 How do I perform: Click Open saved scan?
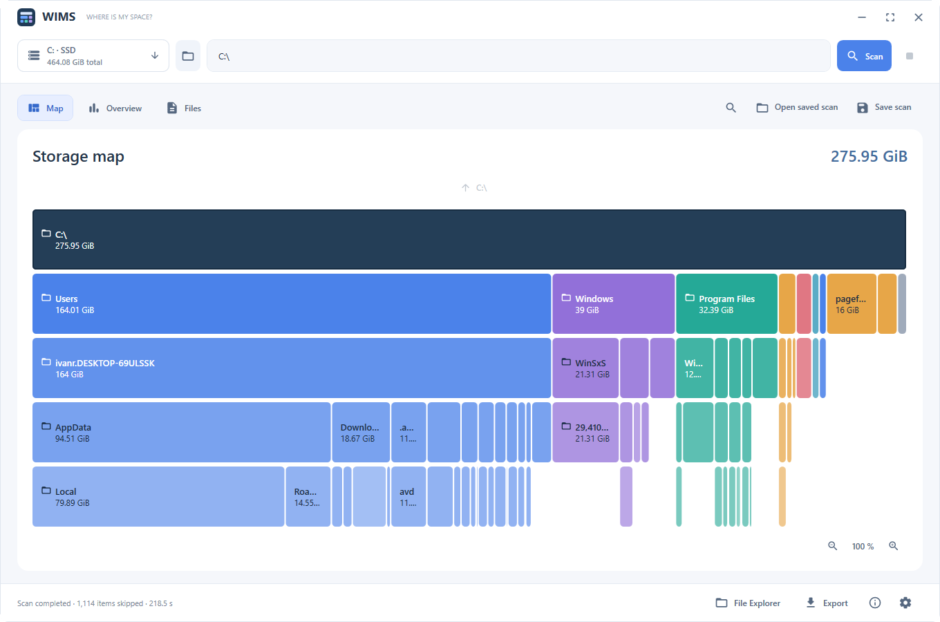797,108
